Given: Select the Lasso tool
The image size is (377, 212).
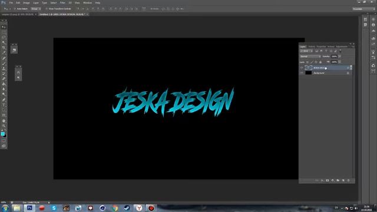Looking at the screenshot, I should coord(4,37).
